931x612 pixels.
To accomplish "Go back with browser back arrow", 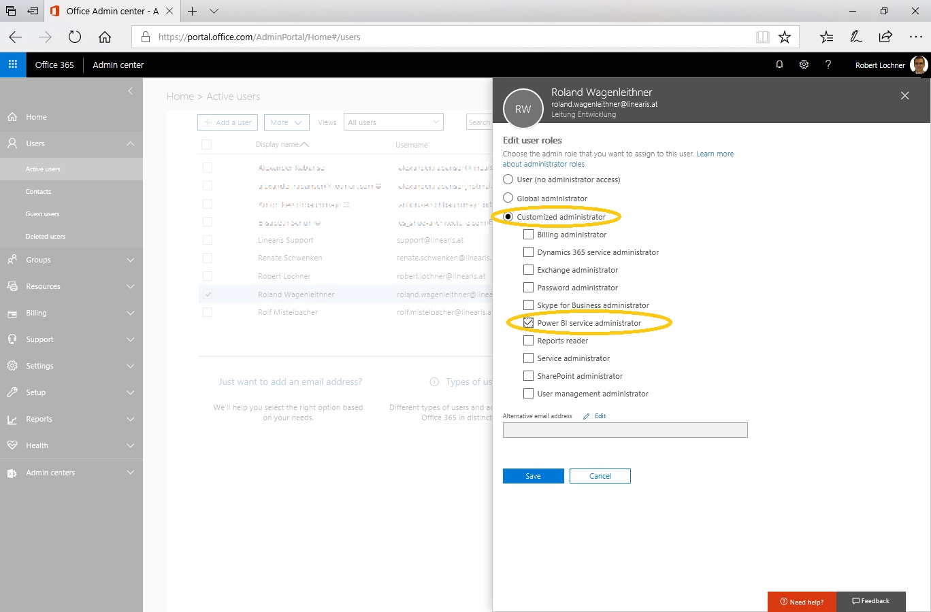I will coord(16,37).
